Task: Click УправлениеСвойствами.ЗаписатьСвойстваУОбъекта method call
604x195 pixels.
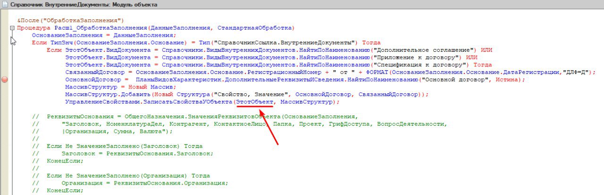Action: [149, 102]
